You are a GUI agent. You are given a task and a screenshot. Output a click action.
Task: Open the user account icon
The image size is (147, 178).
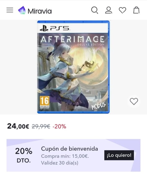click(x=109, y=10)
